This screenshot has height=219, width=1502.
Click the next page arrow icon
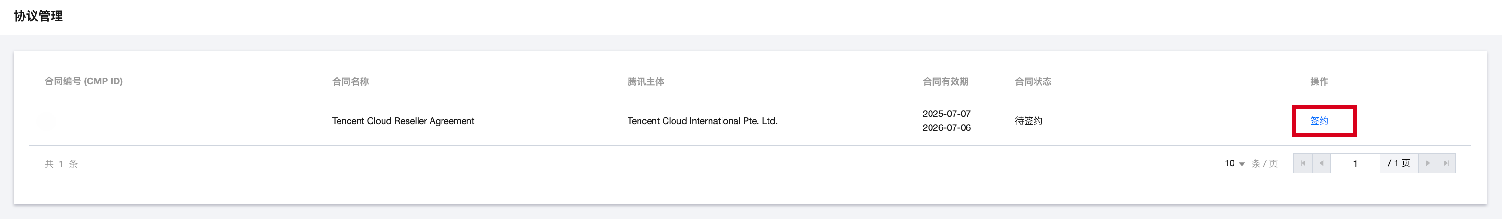[x=1427, y=164]
